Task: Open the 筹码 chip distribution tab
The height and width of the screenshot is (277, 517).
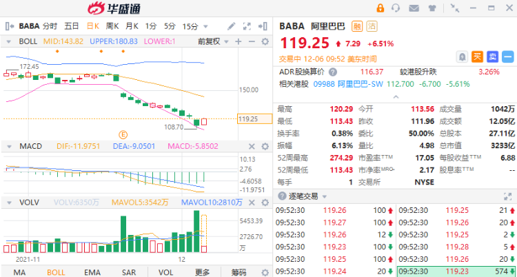Action: coord(239,272)
